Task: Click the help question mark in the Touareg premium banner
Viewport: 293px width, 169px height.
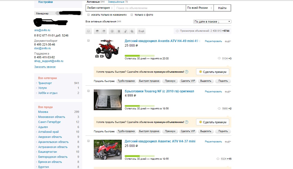Action: 186,122
